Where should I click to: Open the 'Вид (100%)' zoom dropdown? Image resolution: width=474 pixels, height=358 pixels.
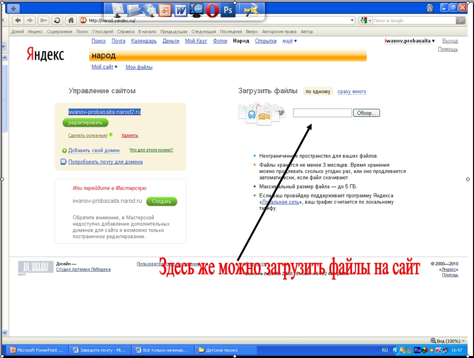tap(448, 341)
